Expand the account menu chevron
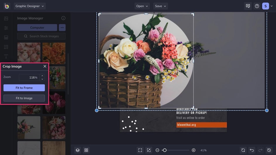Viewport: 276px width, 155px height. click(272, 6)
